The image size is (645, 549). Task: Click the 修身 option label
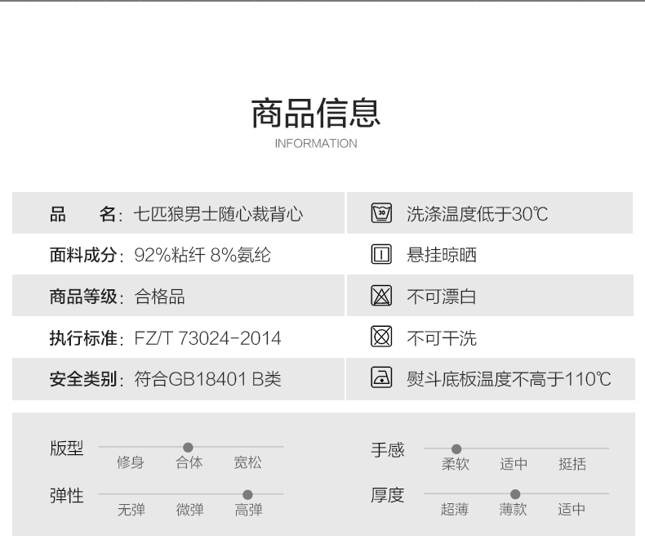coord(131,462)
